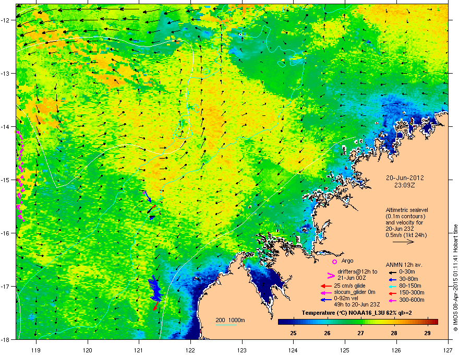Screen dimensions: 459x355
Task: Click the slocum_glider 0m label
Action: tap(355, 292)
